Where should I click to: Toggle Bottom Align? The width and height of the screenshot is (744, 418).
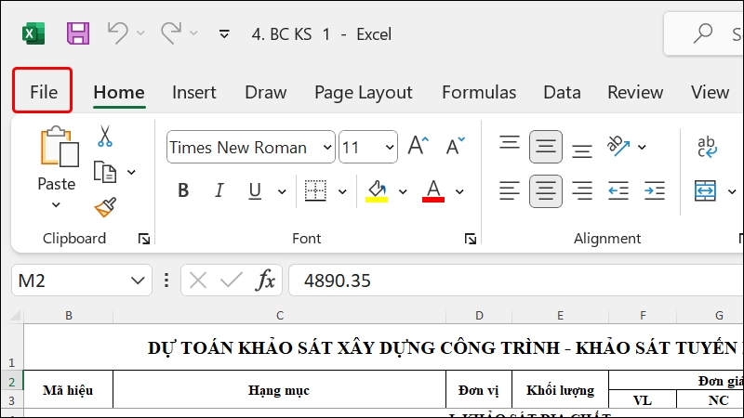click(x=582, y=150)
